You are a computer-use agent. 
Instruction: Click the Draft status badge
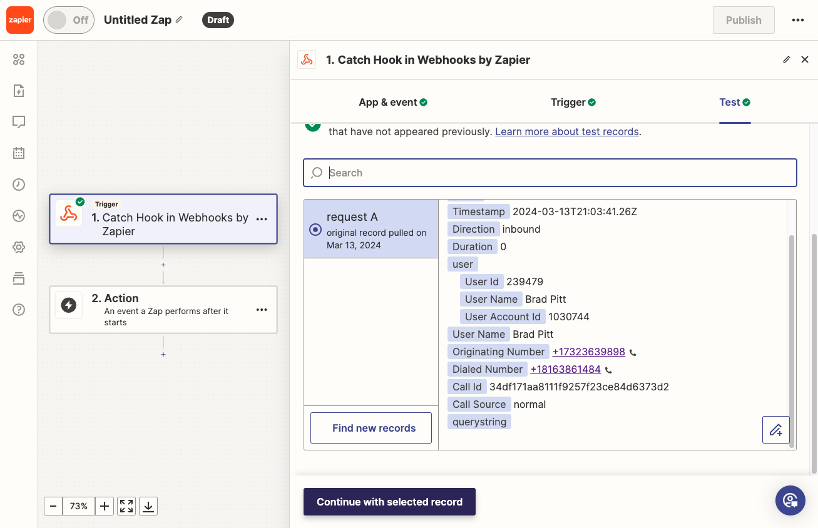click(218, 20)
